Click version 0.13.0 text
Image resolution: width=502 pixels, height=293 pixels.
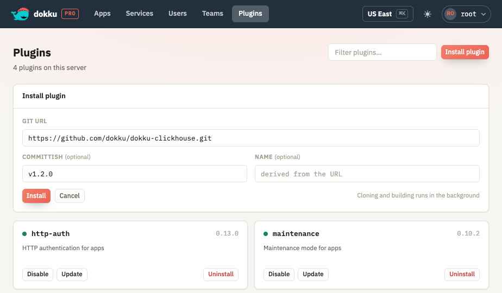(227, 233)
